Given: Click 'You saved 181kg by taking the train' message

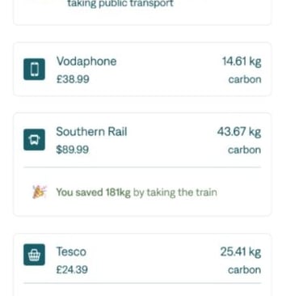Looking at the screenshot, I should [137, 192].
